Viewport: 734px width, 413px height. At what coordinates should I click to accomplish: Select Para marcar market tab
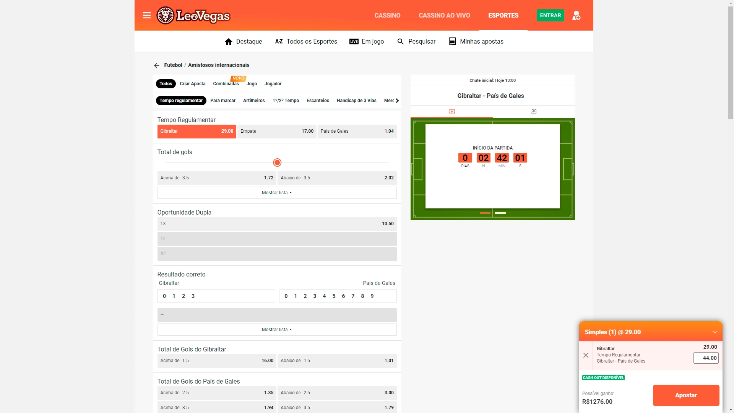pyautogui.click(x=223, y=101)
